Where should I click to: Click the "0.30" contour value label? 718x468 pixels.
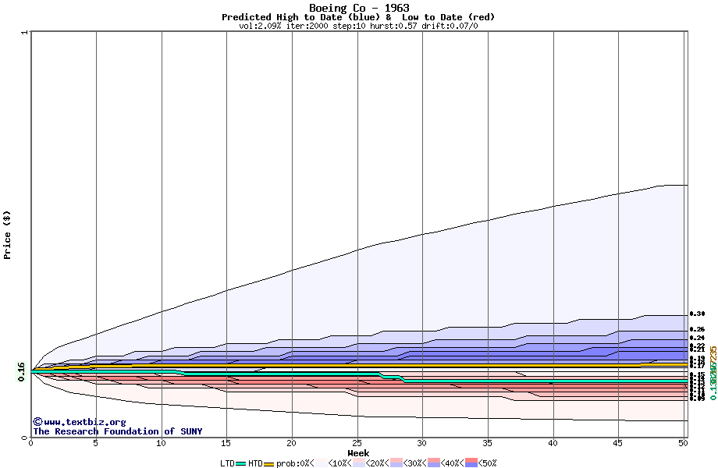pyautogui.click(x=698, y=314)
